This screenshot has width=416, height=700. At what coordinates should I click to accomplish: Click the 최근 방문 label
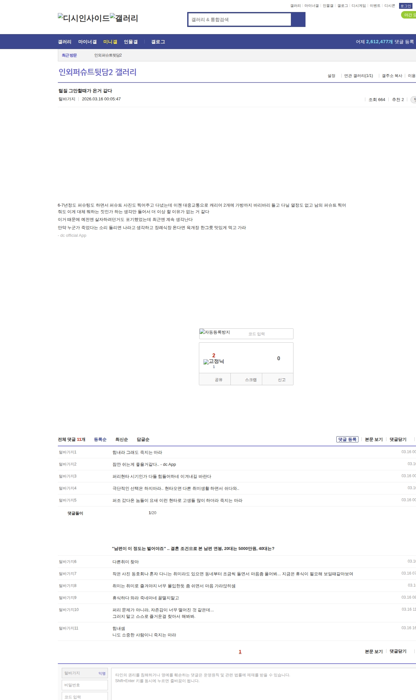[x=69, y=55]
